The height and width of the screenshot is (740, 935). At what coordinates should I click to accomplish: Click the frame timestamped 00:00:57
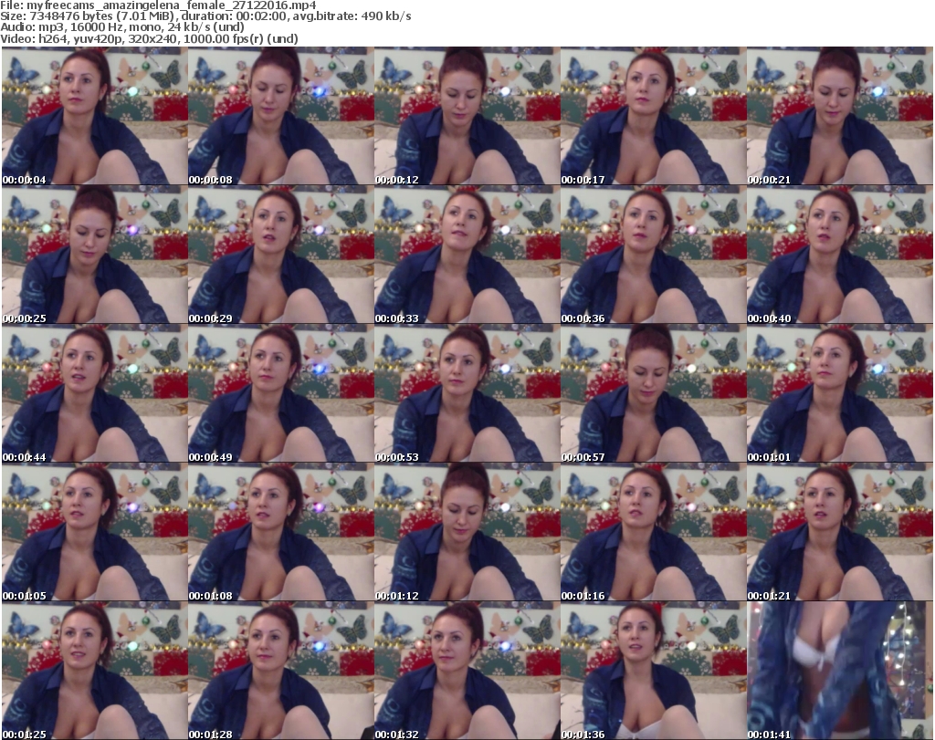coord(653,394)
